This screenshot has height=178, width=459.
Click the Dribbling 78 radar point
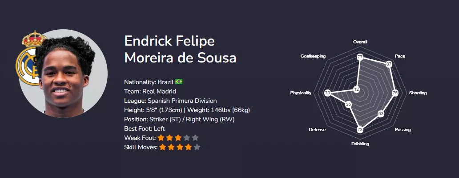[x=360, y=129]
